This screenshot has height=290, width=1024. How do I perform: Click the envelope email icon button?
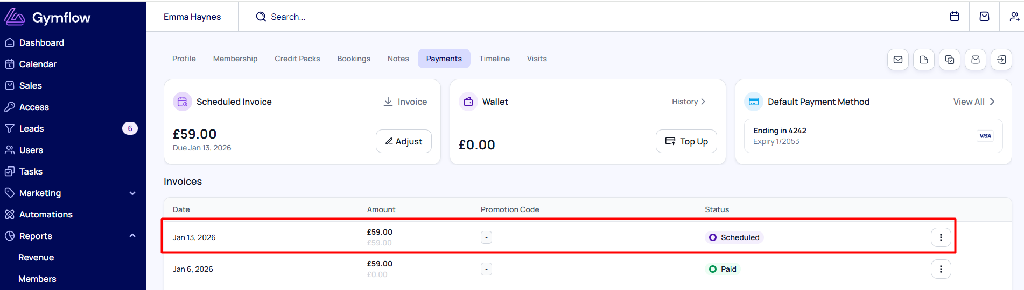(898, 60)
